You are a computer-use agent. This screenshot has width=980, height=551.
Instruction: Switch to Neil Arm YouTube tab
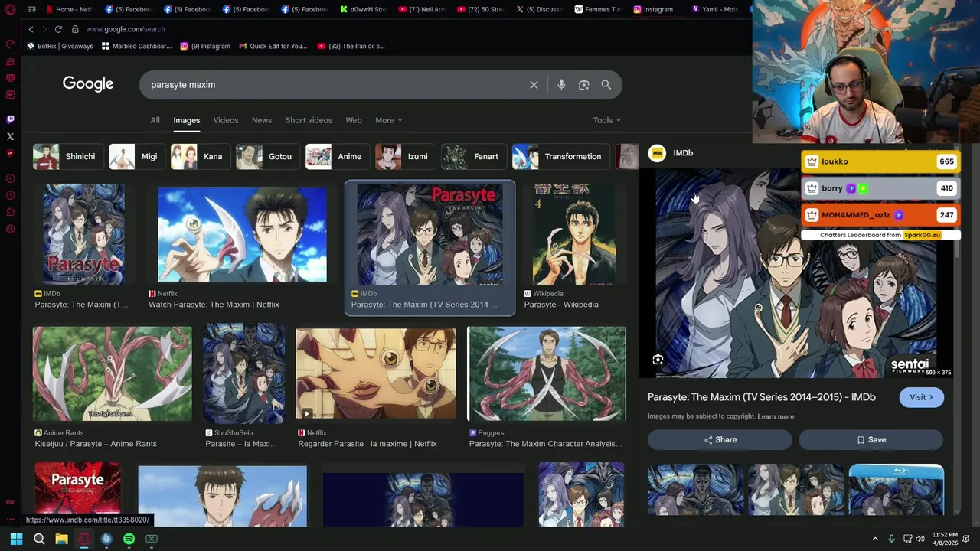point(423,9)
